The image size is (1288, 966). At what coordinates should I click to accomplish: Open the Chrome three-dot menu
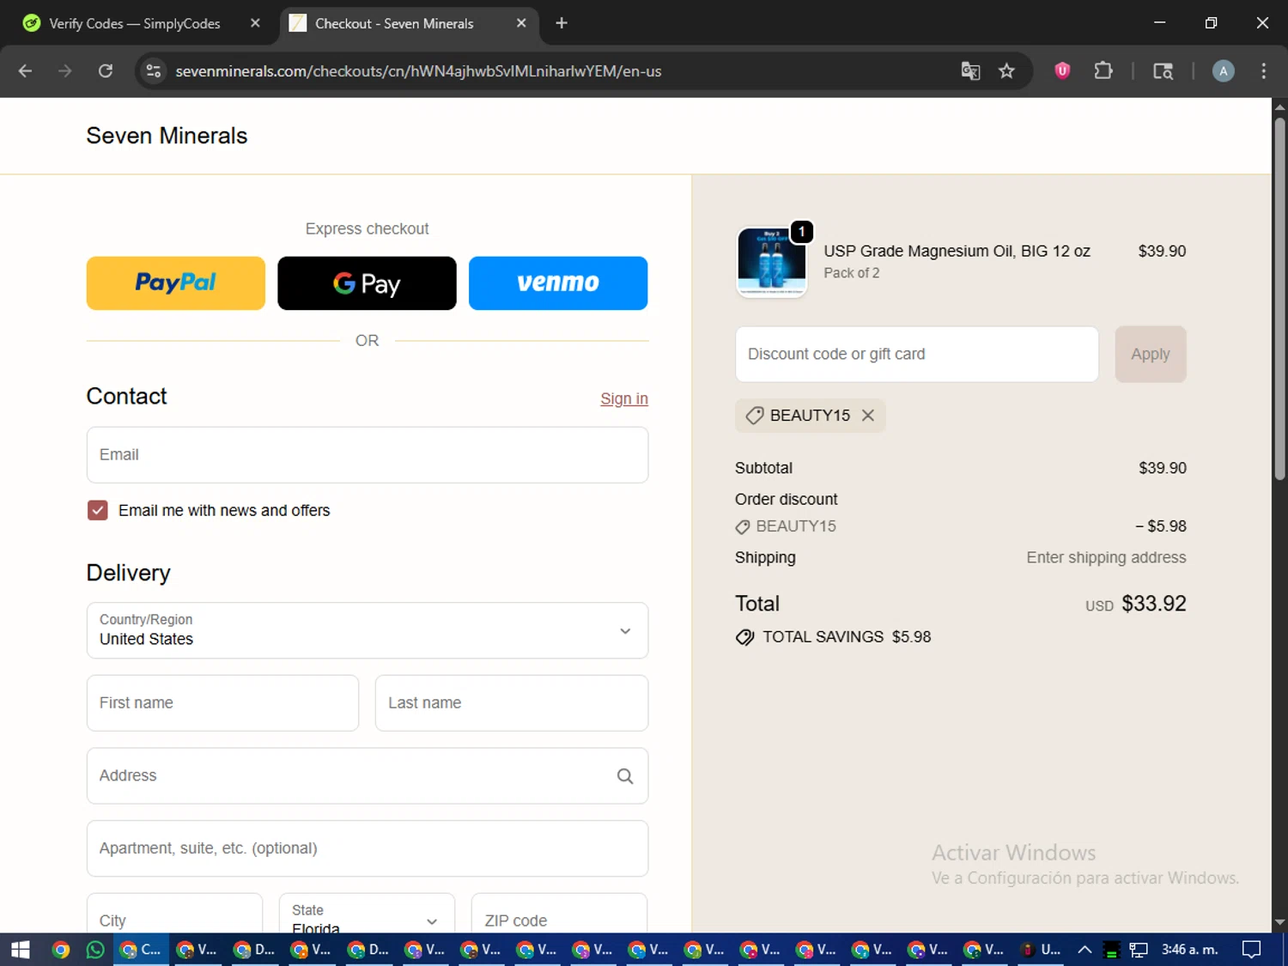(1263, 71)
